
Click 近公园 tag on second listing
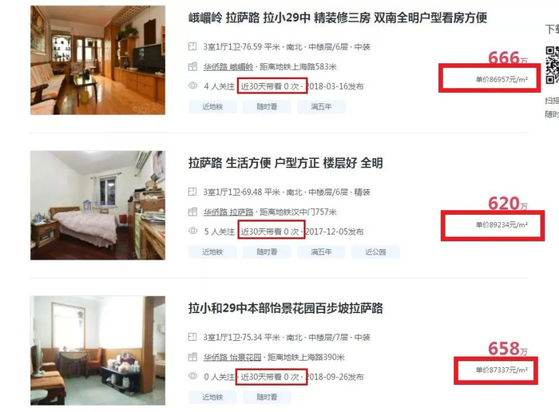click(375, 252)
